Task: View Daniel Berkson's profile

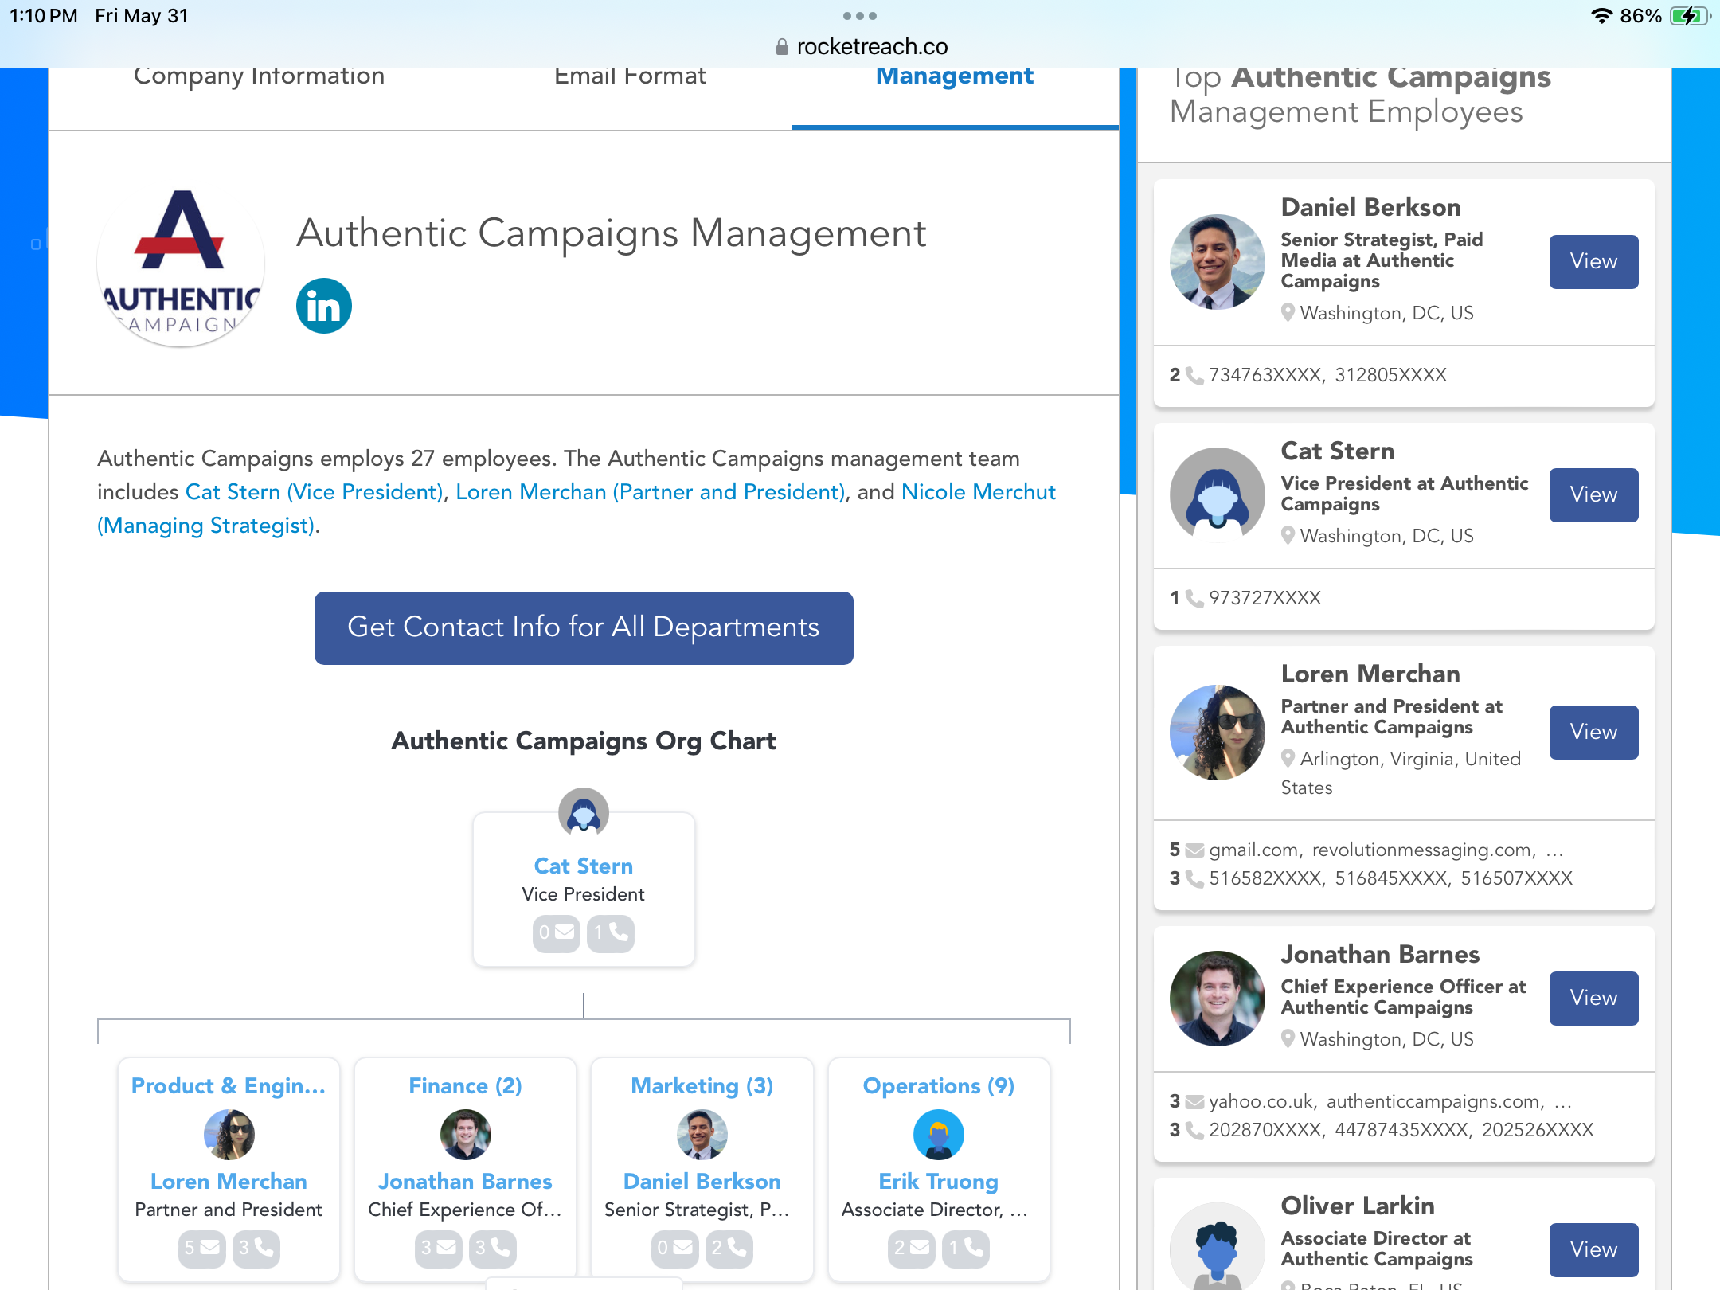Action: tap(1593, 261)
